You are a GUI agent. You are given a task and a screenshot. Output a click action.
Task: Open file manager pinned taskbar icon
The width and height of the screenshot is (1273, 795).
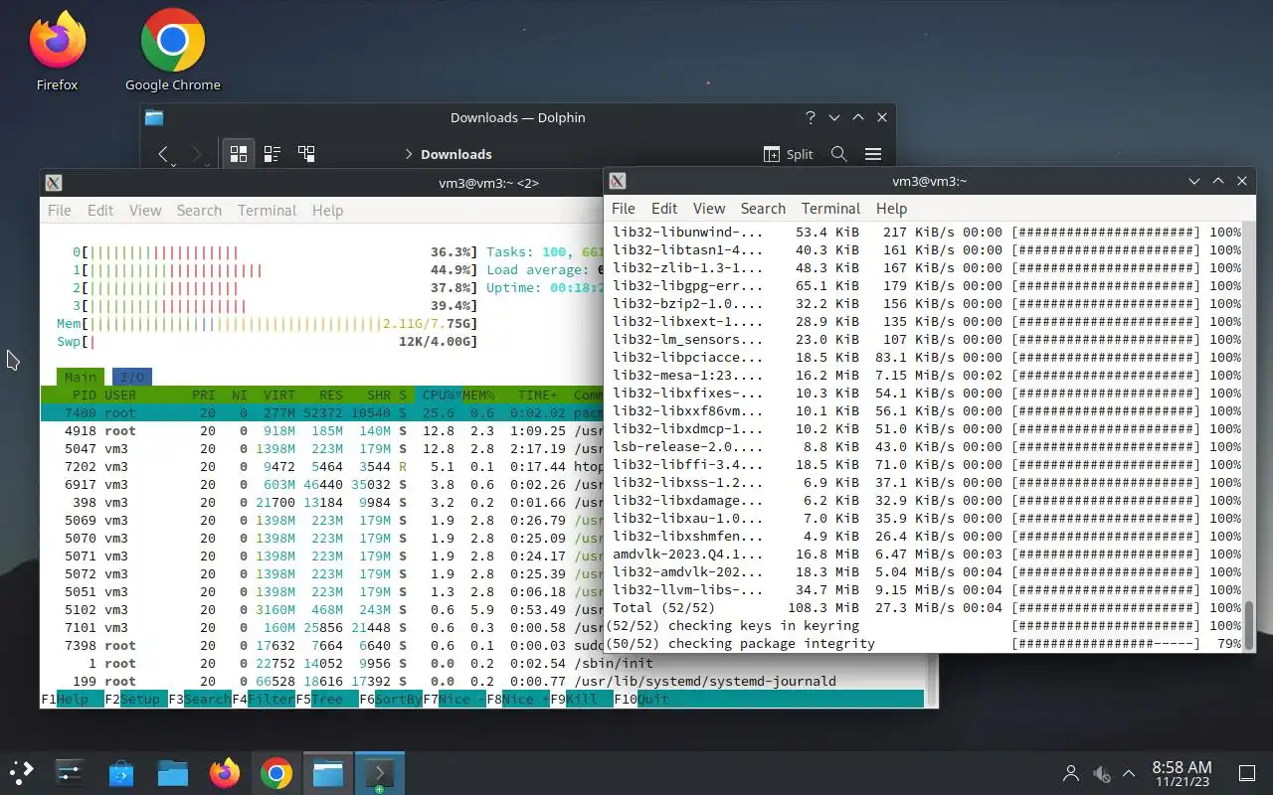pyautogui.click(x=173, y=772)
